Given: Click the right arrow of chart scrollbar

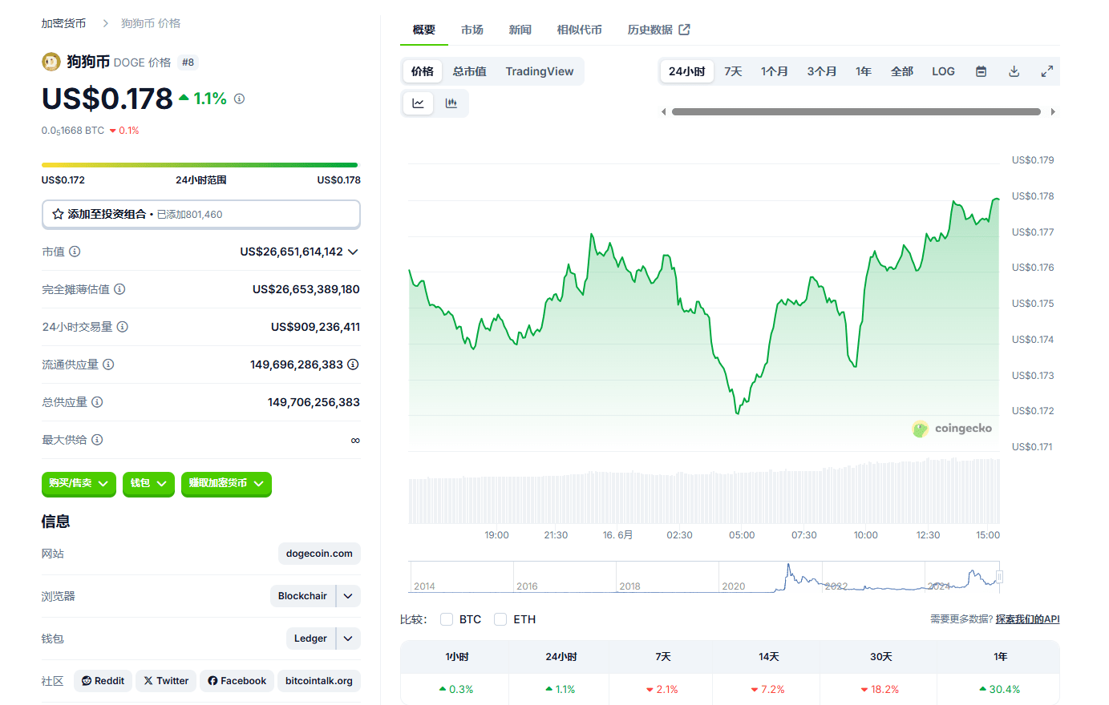Looking at the screenshot, I should [1053, 112].
